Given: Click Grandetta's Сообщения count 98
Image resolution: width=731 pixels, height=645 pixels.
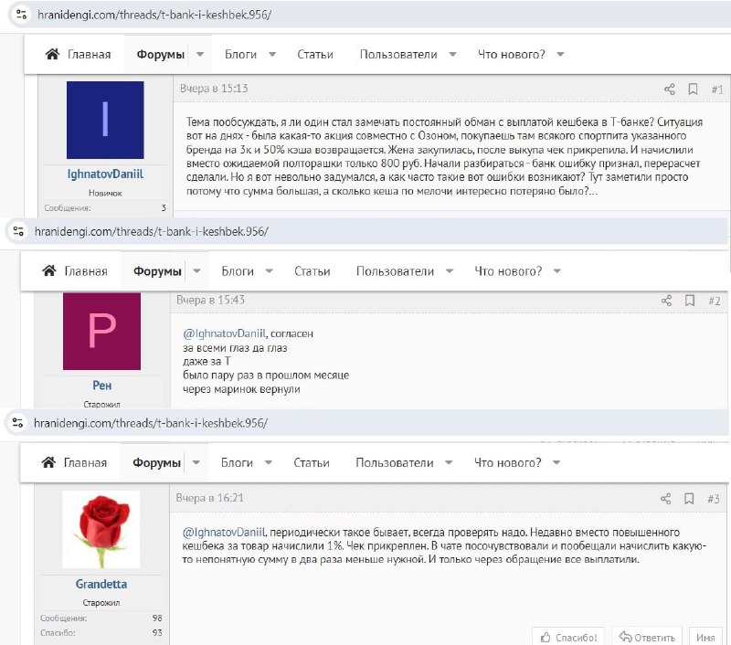Looking at the screenshot, I should click(x=157, y=618).
